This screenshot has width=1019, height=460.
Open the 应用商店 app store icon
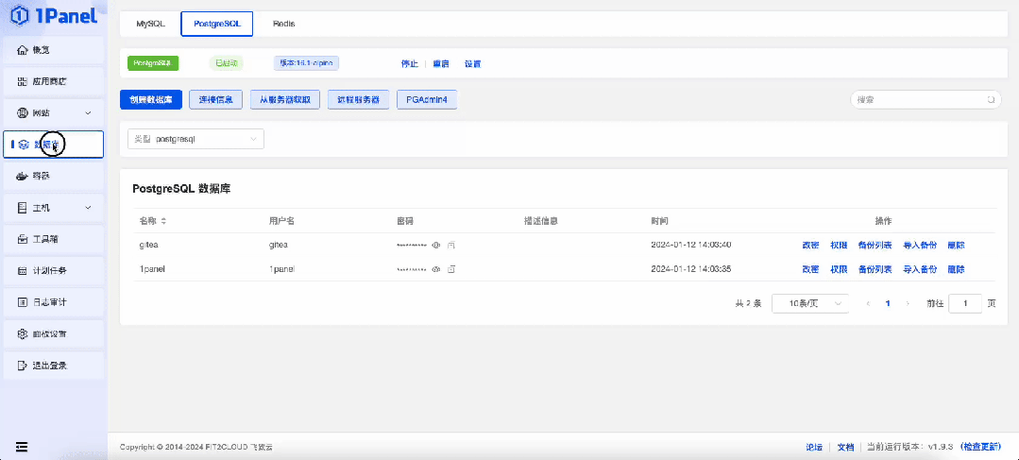click(22, 82)
